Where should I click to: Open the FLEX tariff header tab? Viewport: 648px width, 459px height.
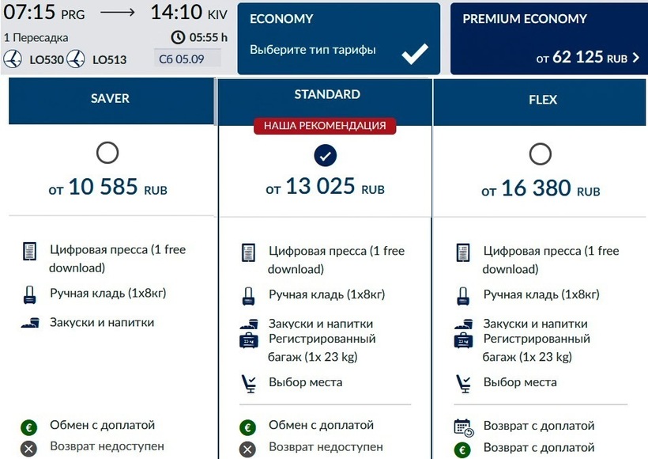coord(541,101)
